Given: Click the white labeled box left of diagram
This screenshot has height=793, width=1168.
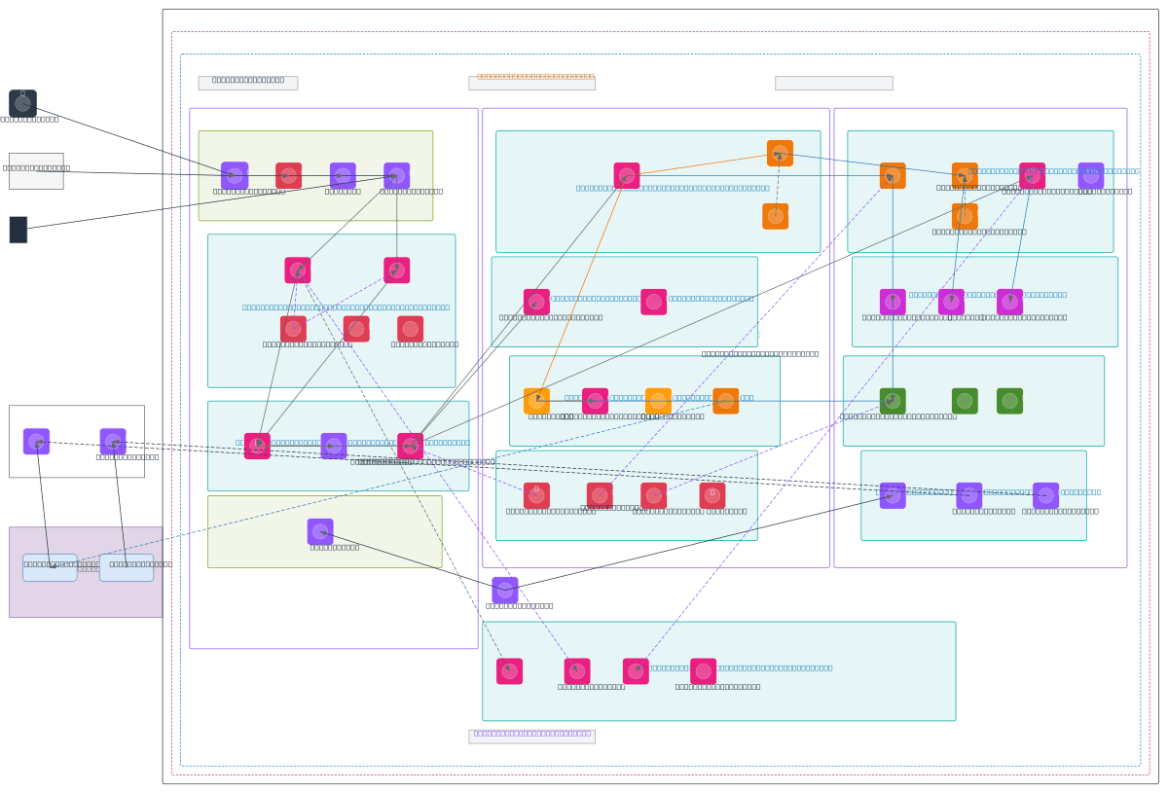Looking at the screenshot, I should 36,170.
